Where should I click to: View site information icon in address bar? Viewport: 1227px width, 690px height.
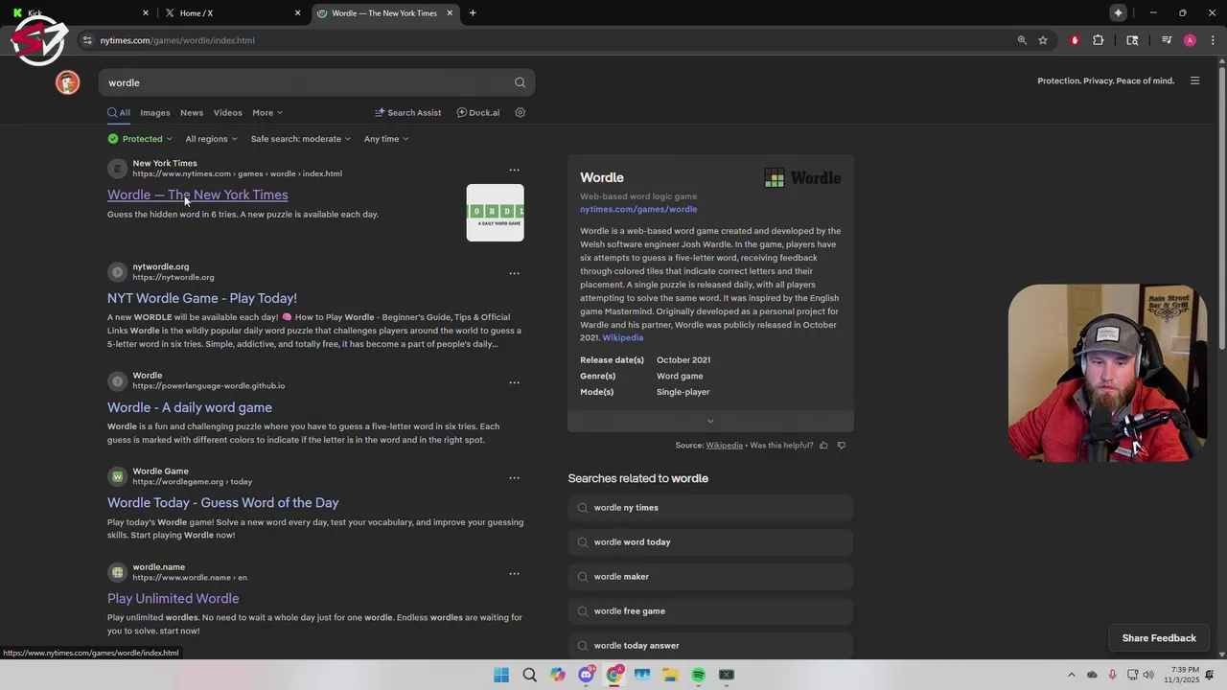pyautogui.click(x=87, y=40)
